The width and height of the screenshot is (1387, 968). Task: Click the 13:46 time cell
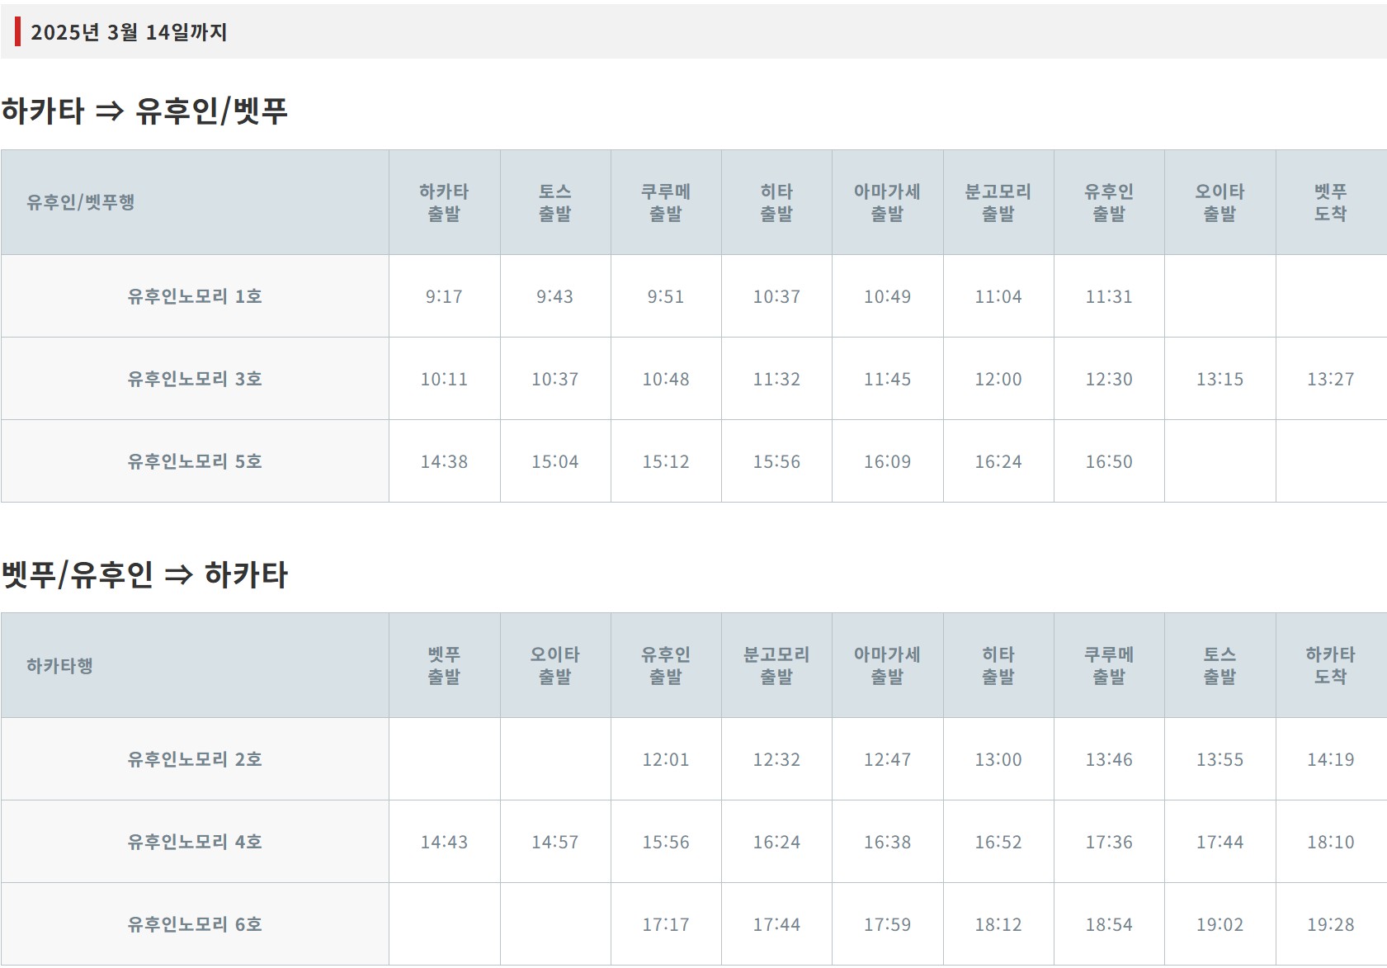click(1109, 759)
